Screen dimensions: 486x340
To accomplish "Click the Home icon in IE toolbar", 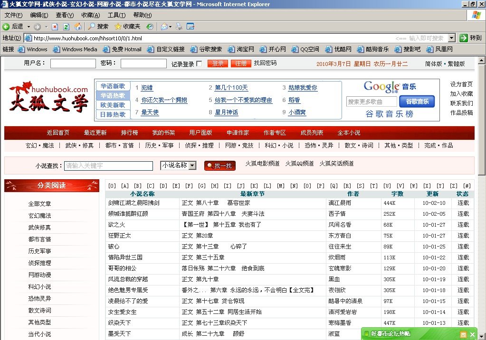I will (x=78, y=27).
